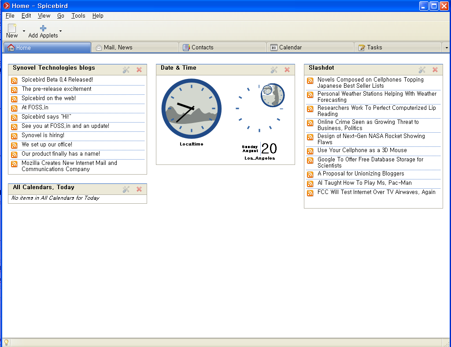
Task: Switch to the Tasks tab
Action: click(x=398, y=48)
